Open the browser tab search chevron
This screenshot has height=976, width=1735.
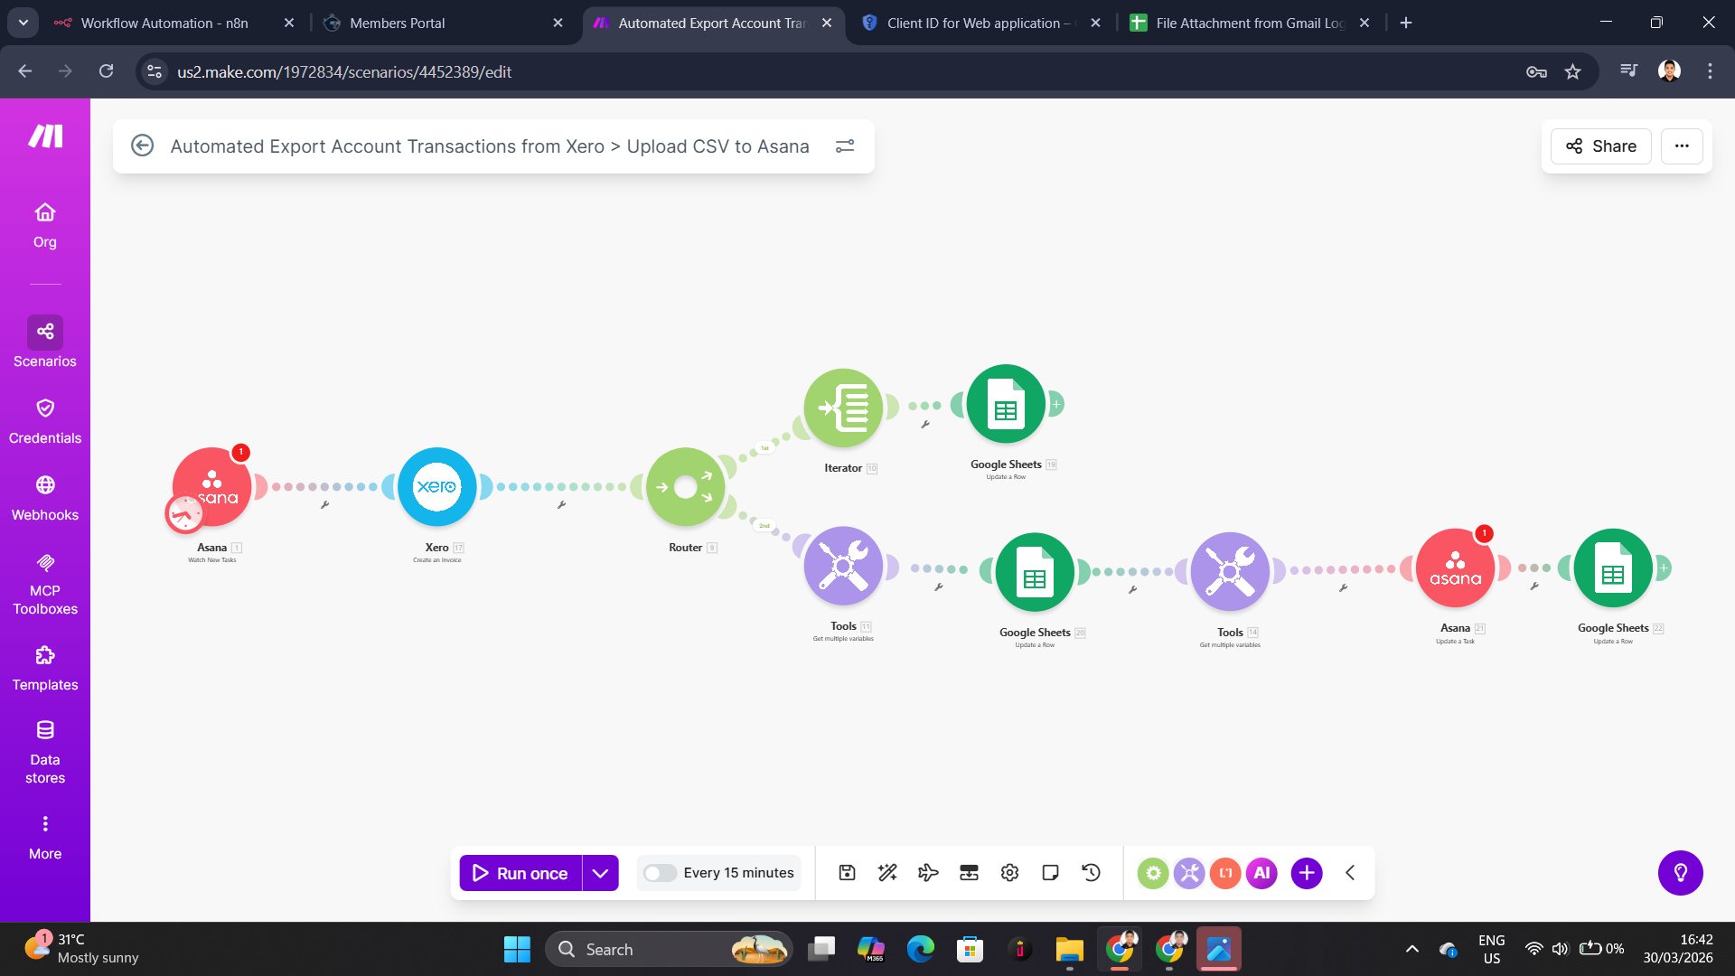(x=23, y=23)
